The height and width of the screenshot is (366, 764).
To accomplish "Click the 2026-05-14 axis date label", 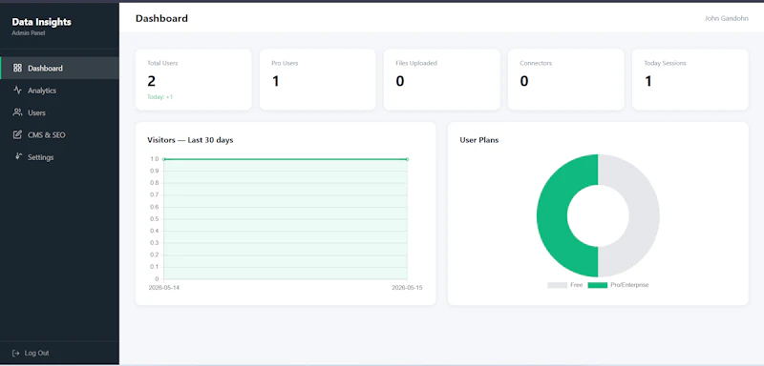I will 163,288.
